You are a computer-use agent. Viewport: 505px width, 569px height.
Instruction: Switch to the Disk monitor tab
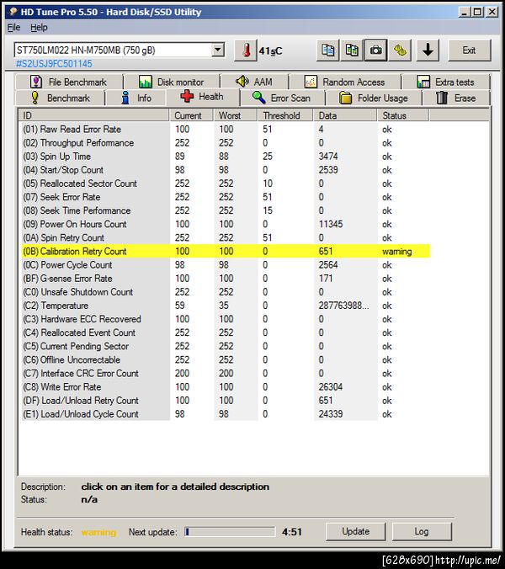(x=172, y=82)
